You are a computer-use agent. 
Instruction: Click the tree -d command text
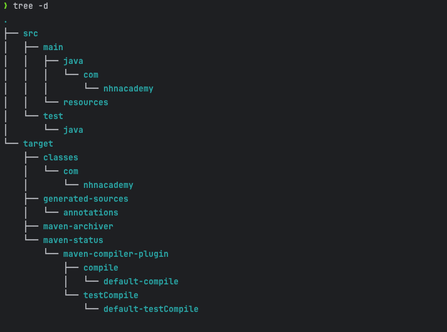31,6
